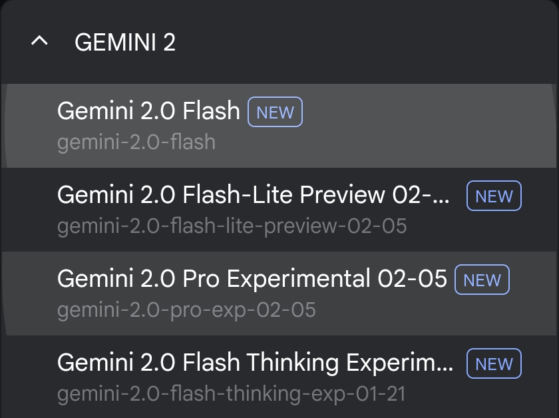Click NEW badge next to Gemini 2.0 Flash

tap(276, 112)
